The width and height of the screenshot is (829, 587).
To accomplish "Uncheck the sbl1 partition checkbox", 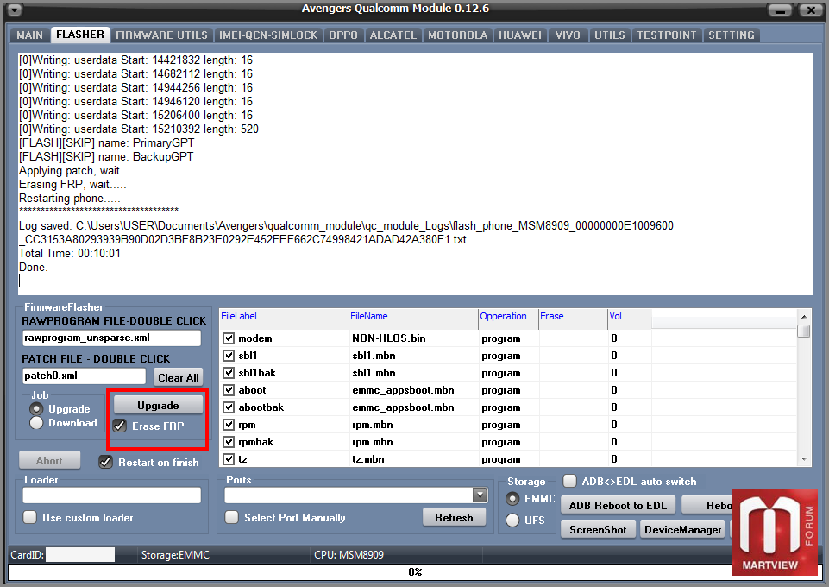I will (x=229, y=356).
